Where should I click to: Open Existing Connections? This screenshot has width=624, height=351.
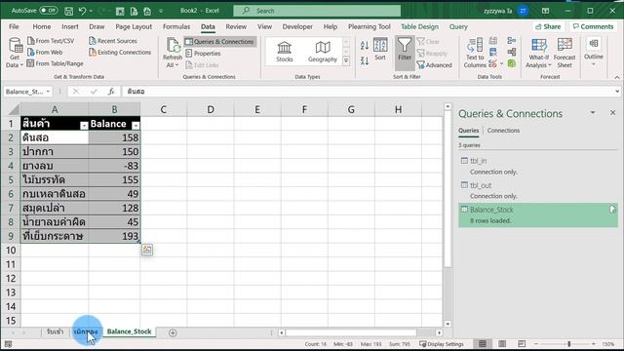(120, 52)
